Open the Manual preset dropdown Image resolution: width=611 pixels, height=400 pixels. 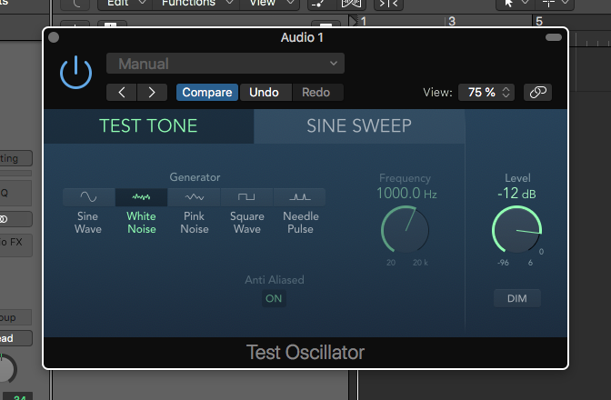tap(225, 64)
